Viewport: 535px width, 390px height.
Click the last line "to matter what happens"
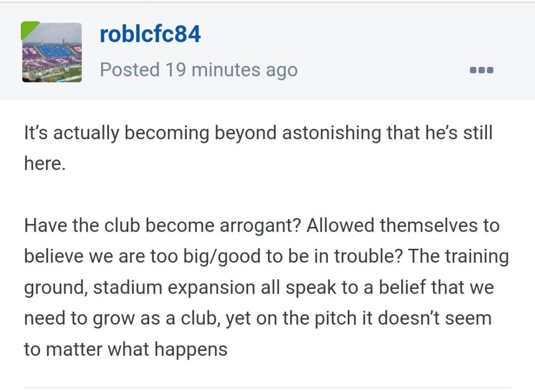126,349
